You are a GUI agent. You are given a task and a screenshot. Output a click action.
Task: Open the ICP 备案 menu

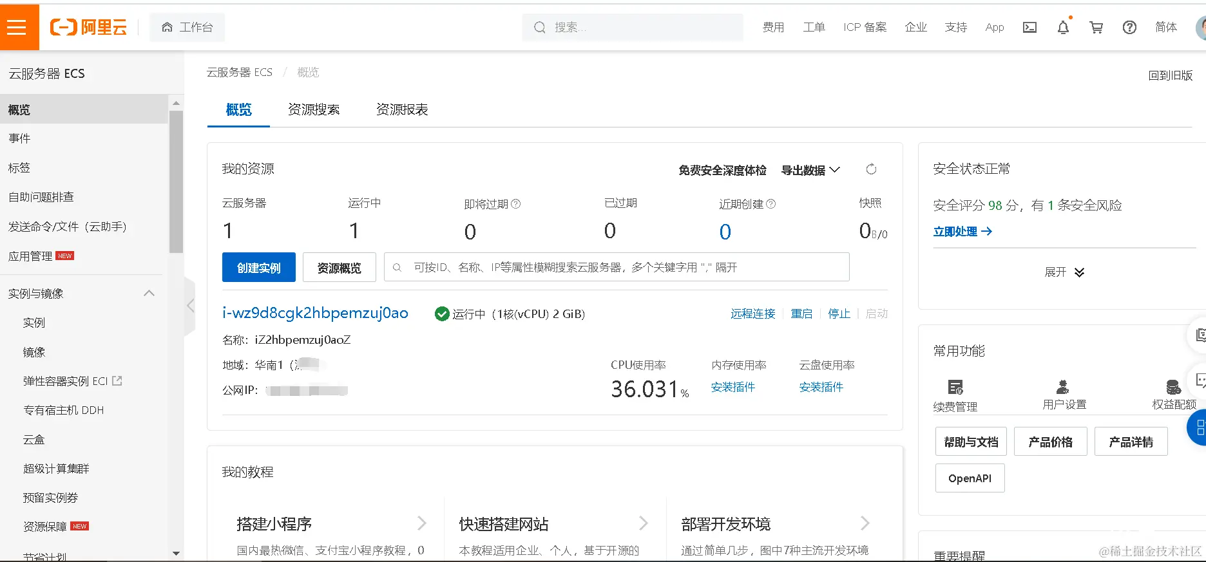pos(865,27)
